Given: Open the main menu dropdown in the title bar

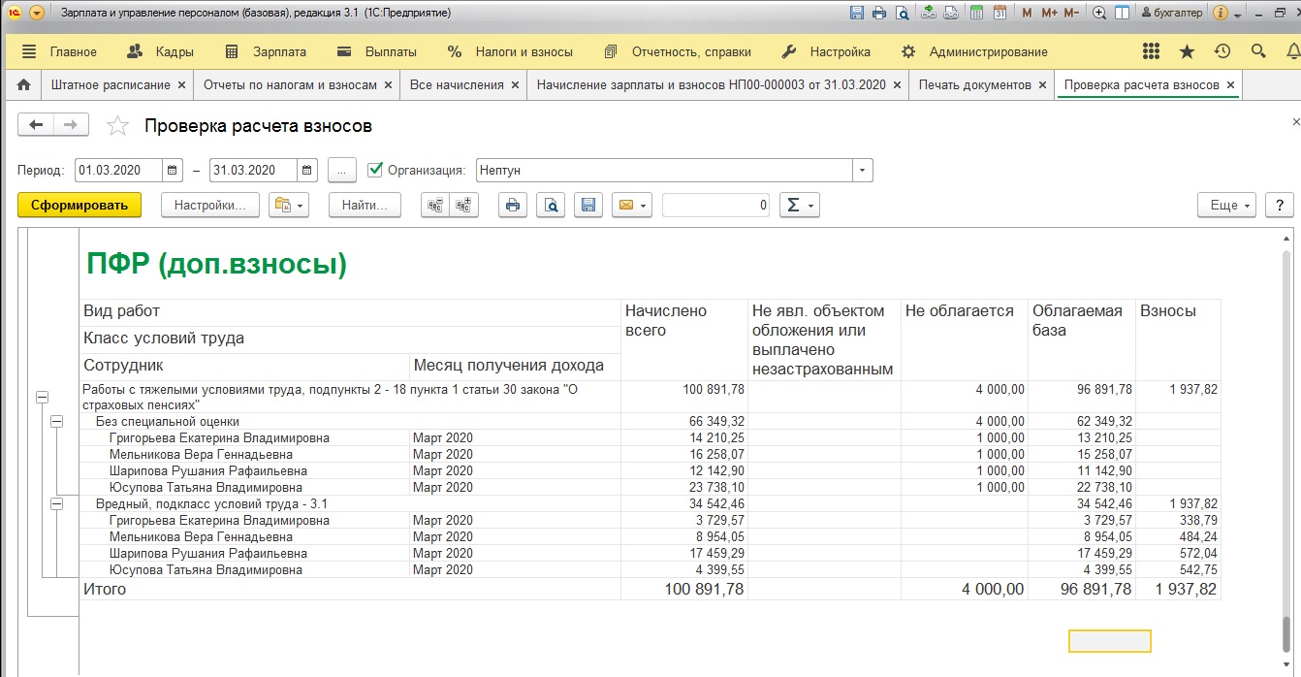Looking at the screenshot, I should pos(37,13).
